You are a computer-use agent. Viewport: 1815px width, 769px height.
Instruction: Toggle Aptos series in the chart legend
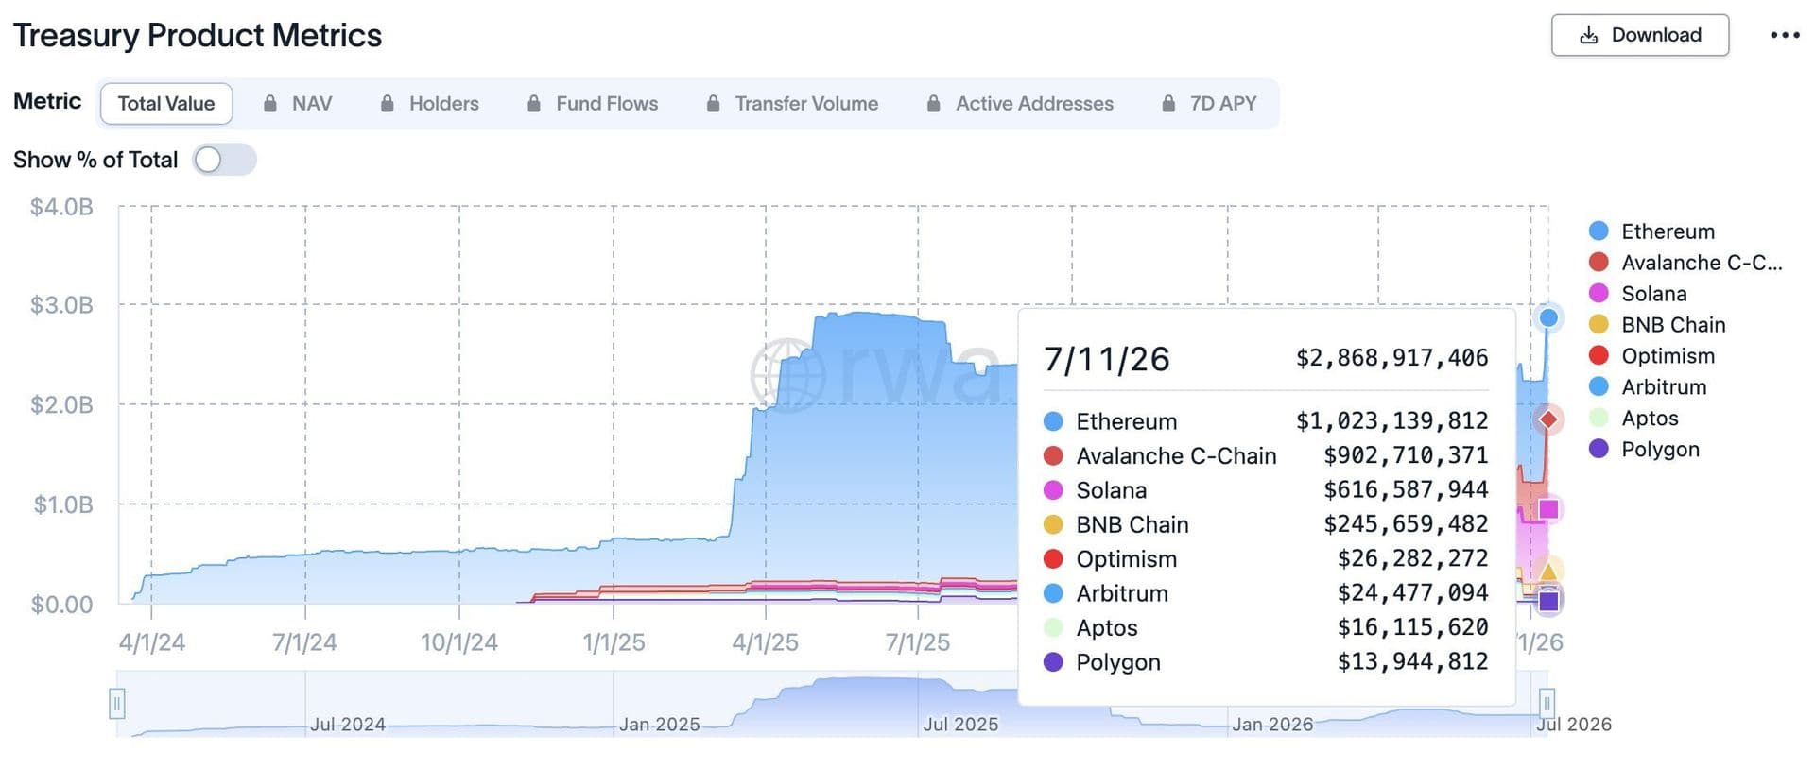pyautogui.click(x=1633, y=419)
